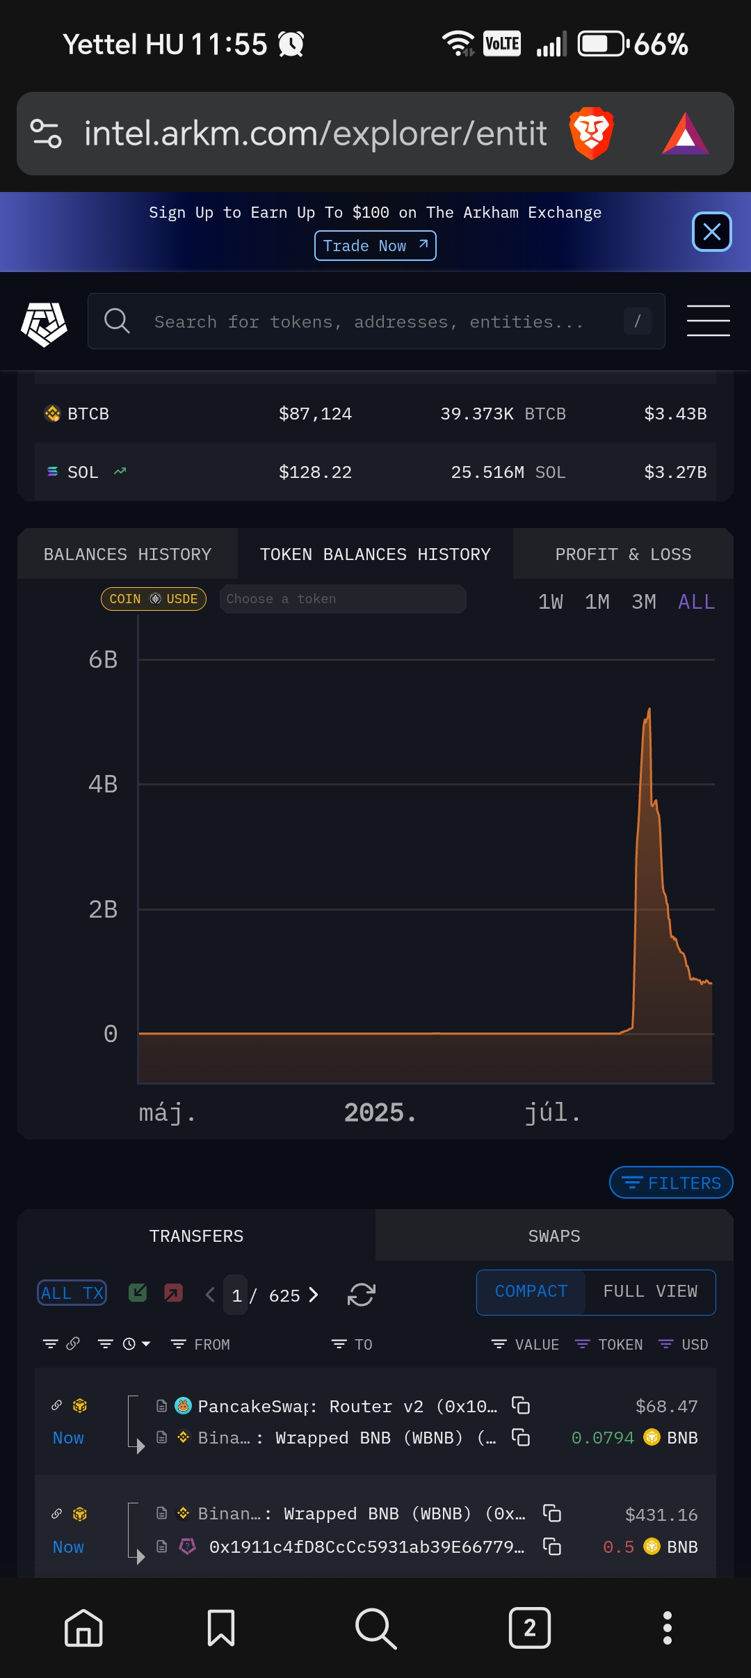
Task: Open the tab switcher showing 2
Action: (530, 1628)
